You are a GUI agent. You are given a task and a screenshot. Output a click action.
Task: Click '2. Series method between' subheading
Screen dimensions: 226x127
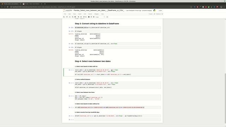pyautogui.click(x=82, y=79)
